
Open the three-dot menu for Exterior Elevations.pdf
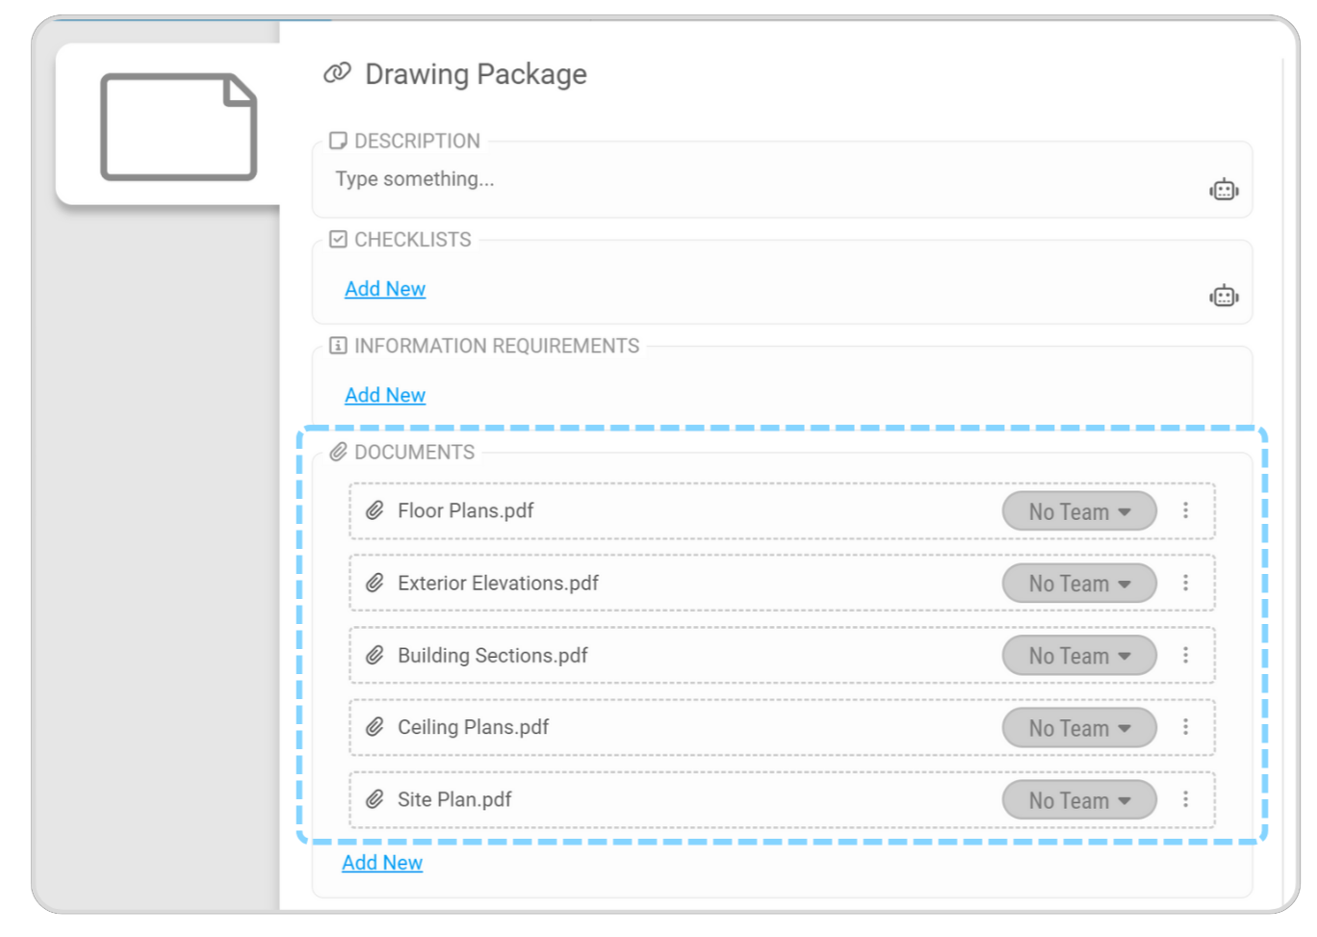click(x=1185, y=583)
